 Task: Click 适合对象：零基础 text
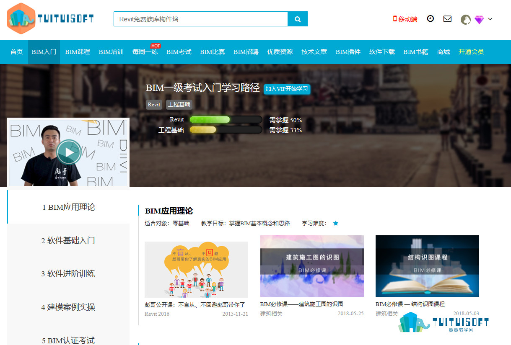tap(167, 223)
